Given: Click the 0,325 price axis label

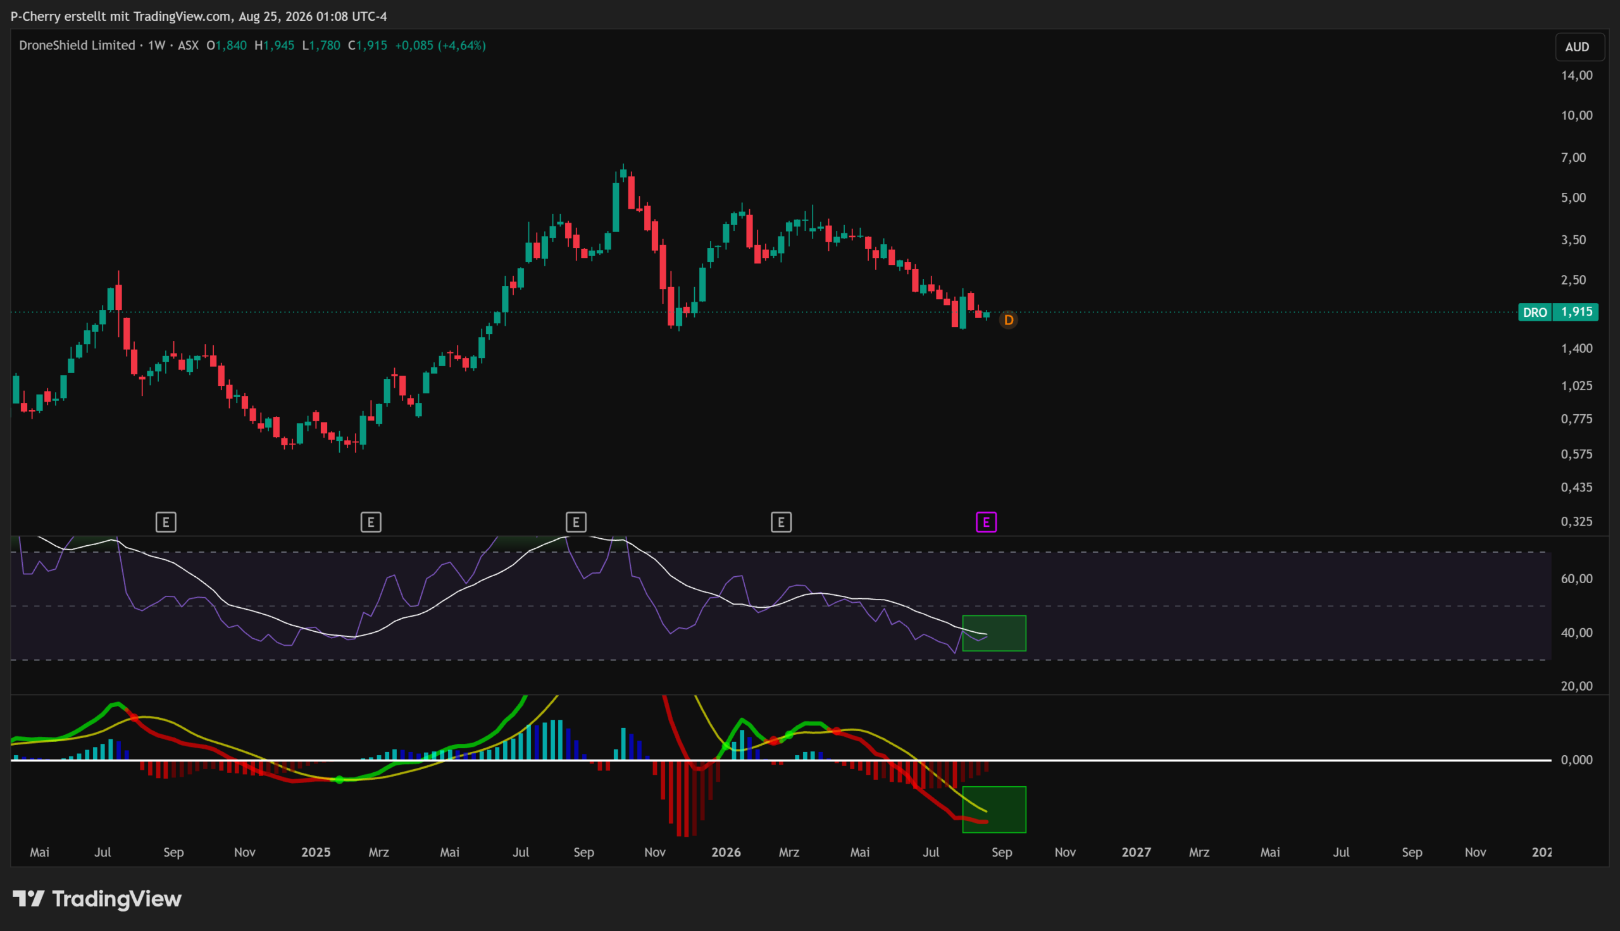Looking at the screenshot, I should pyautogui.click(x=1577, y=522).
